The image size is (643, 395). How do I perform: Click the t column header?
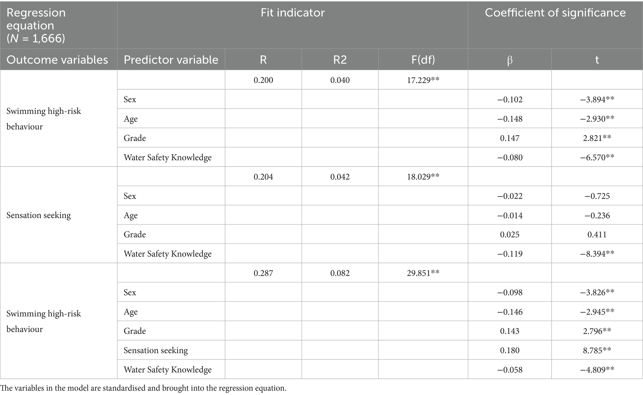point(597,59)
